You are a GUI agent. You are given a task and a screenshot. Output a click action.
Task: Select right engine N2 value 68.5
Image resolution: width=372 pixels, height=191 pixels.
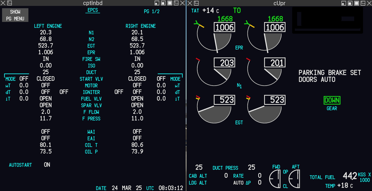[x=137, y=39]
